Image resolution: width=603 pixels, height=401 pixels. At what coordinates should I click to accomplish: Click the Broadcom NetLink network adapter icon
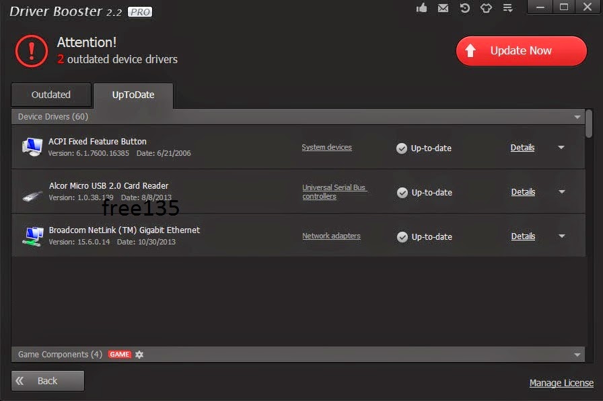click(33, 236)
